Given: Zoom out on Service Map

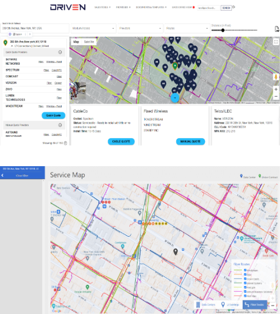Looking at the screenshot, I should (x=272, y=305).
